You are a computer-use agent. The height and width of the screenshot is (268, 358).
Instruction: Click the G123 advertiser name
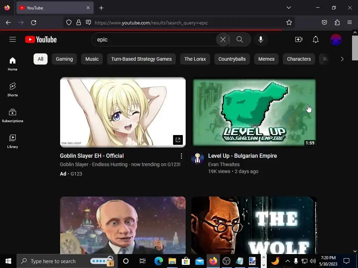click(x=76, y=174)
